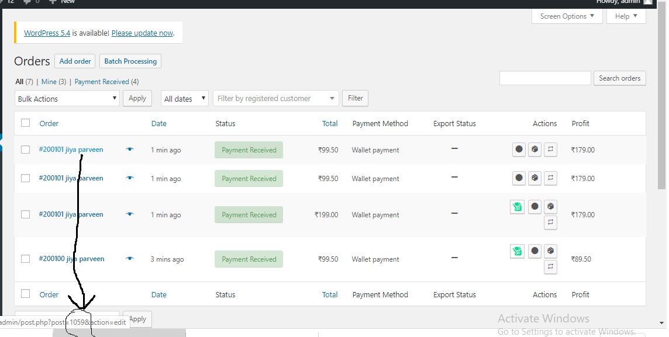Image resolution: width=669 pixels, height=337 pixels.
Task: Click package box icon in the ₹199.00 order row
Action: 550,207
